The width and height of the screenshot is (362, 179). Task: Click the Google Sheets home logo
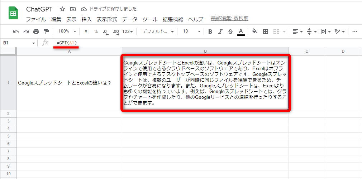[x=13, y=13]
